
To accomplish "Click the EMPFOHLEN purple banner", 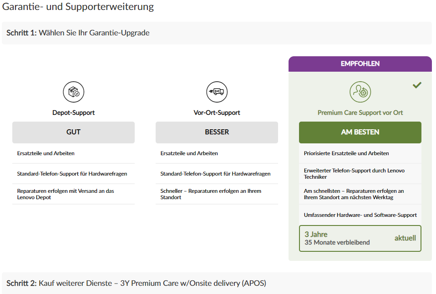I will click(360, 64).
